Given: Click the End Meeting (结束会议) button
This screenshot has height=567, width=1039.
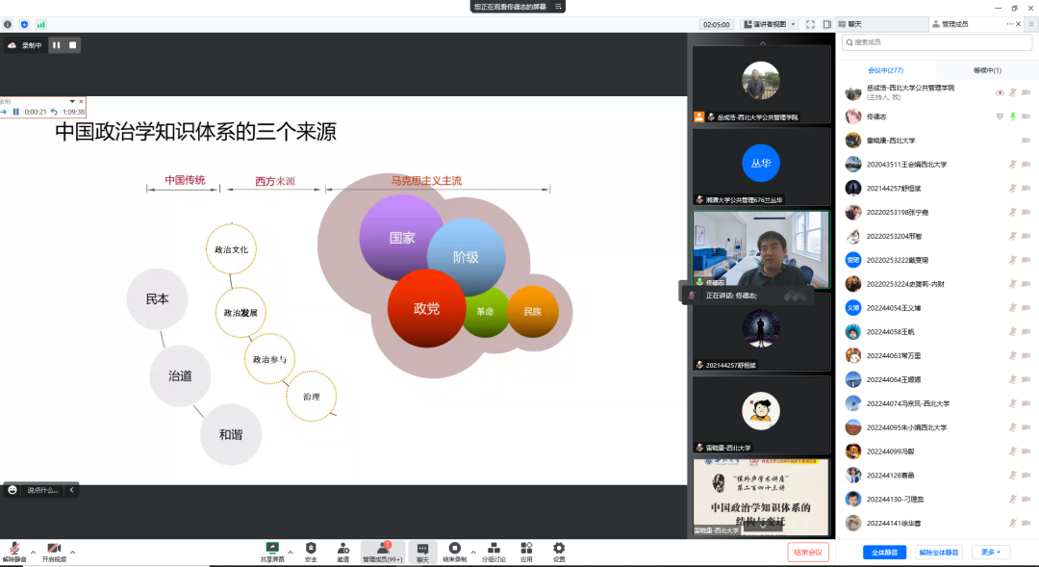Looking at the screenshot, I should click(807, 552).
